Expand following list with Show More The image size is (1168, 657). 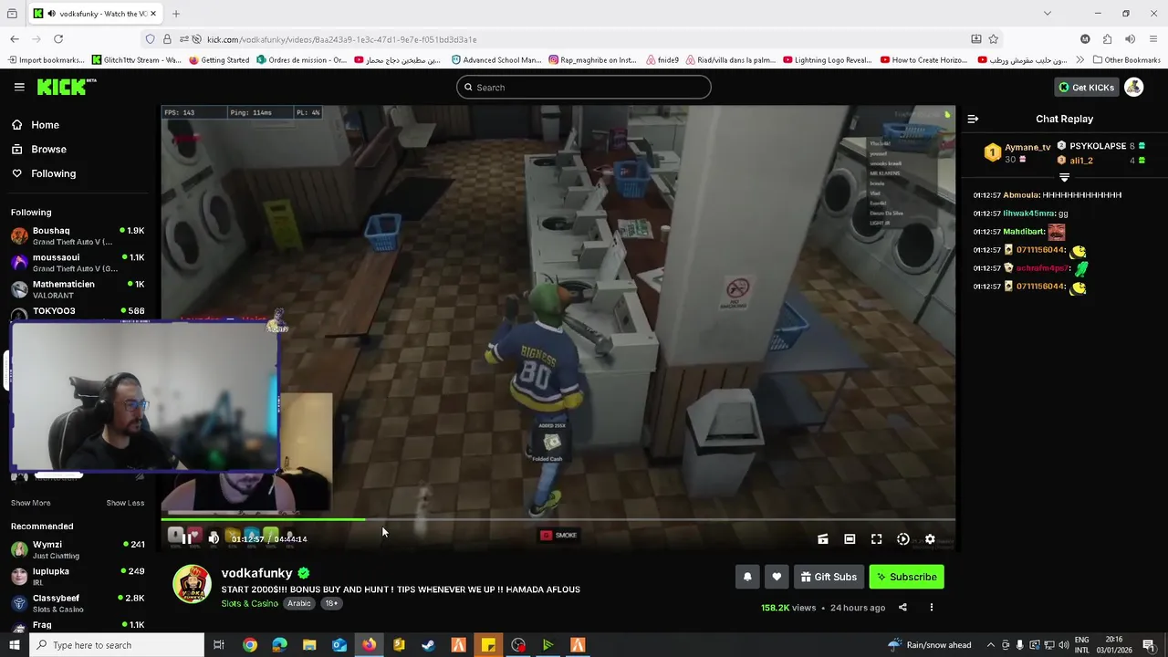click(x=31, y=503)
